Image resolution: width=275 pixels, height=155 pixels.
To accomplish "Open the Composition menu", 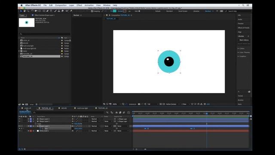I will 61,5.
